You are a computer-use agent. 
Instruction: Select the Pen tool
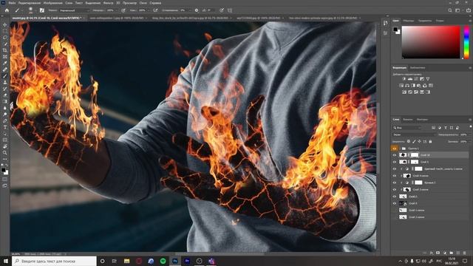click(5, 120)
